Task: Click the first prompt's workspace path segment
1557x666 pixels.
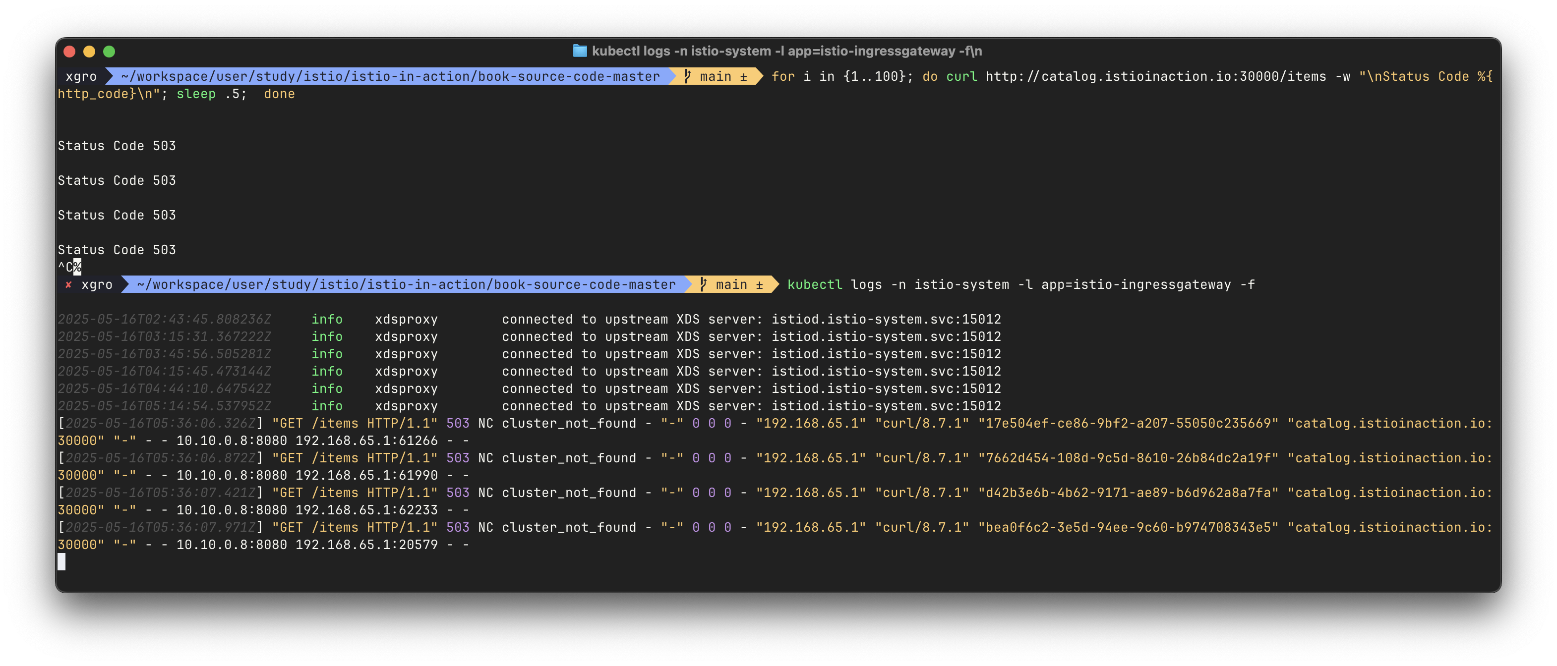Action: pyautogui.click(x=390, y=77)
